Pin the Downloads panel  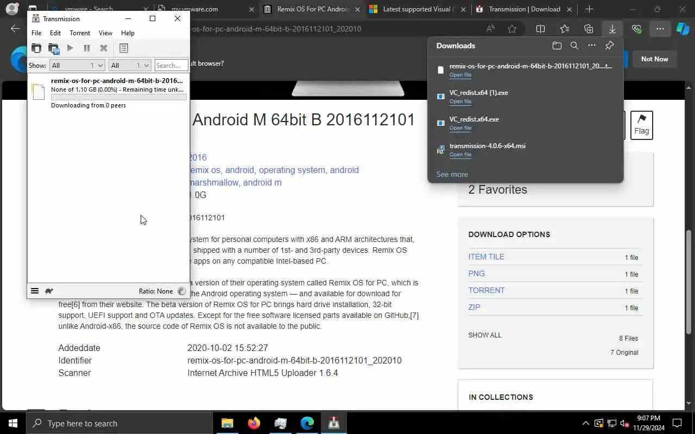pos(610,46)
